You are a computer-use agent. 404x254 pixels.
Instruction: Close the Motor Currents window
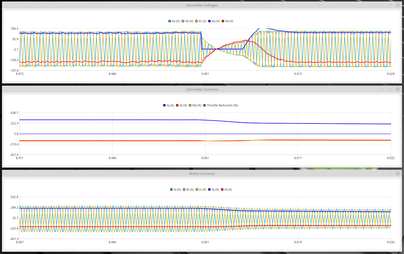(x=398, y=173)
